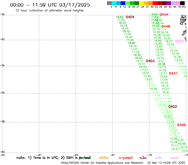Click the wave height value 19.15

click(x=123, y=26)
